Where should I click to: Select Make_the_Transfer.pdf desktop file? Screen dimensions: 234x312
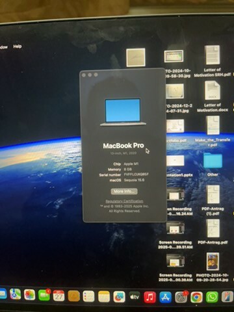pos(213,125)
